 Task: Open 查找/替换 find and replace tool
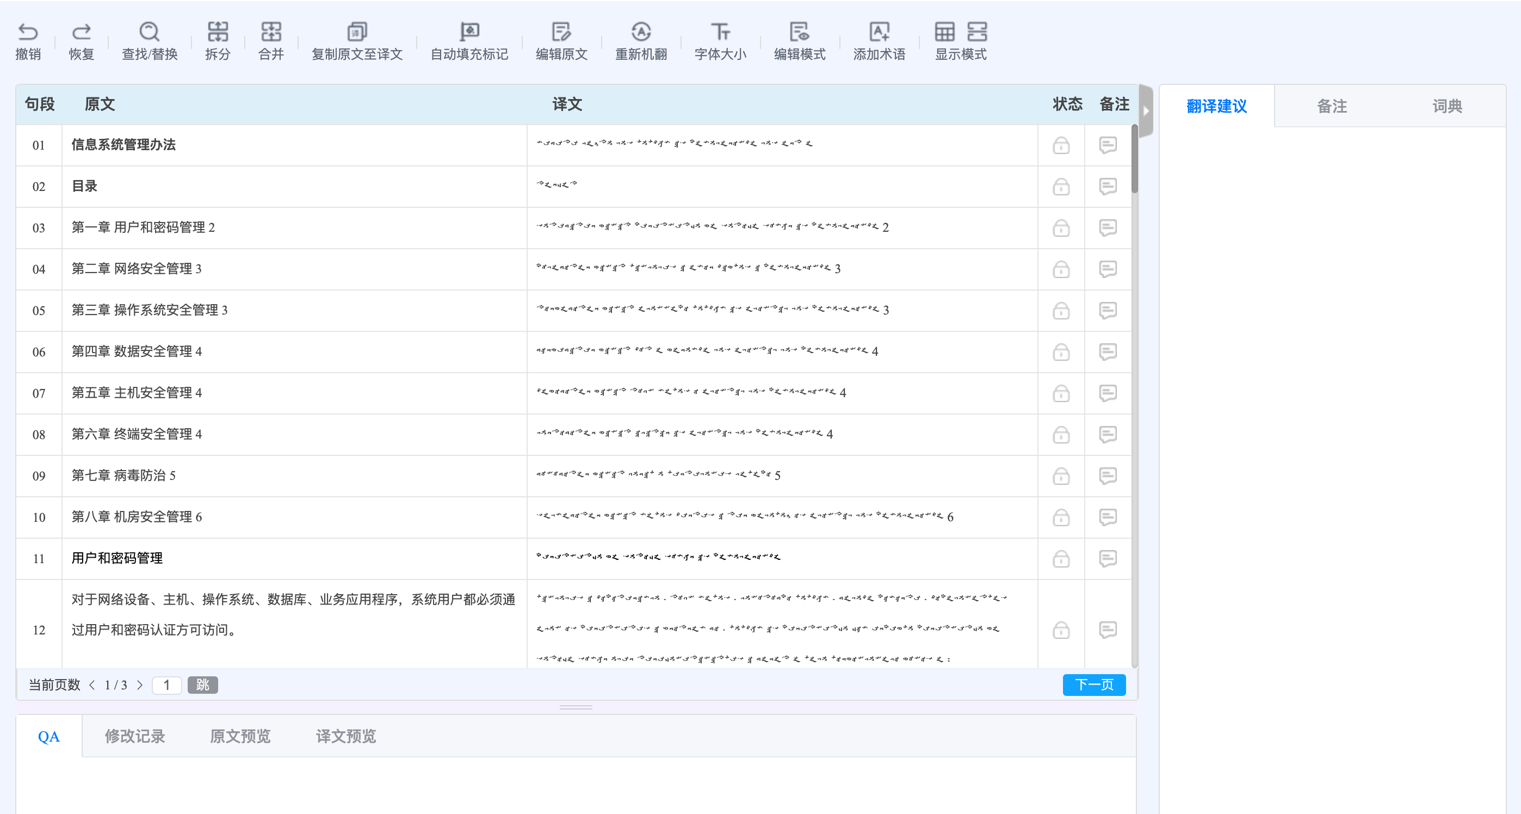click(x=150, y=32)
